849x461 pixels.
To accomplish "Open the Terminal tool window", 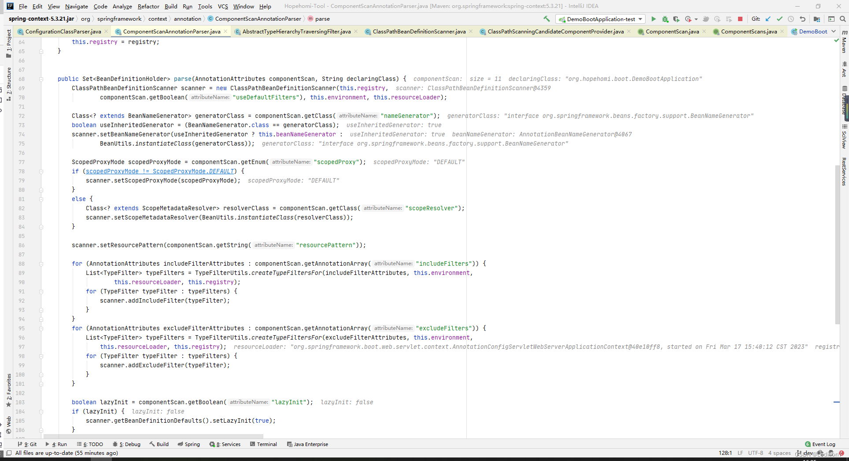I will click(263, 444).
